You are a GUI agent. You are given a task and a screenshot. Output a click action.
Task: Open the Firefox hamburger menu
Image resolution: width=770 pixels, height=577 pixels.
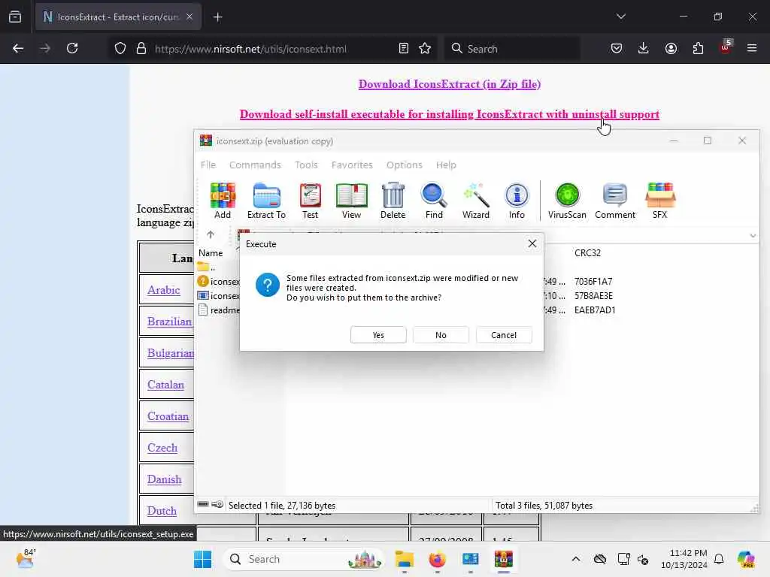[752, 49]
